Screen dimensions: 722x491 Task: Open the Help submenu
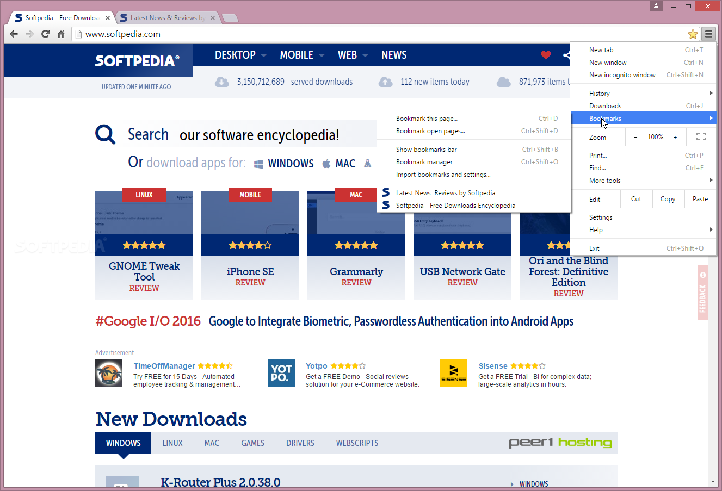click(643, 230)
